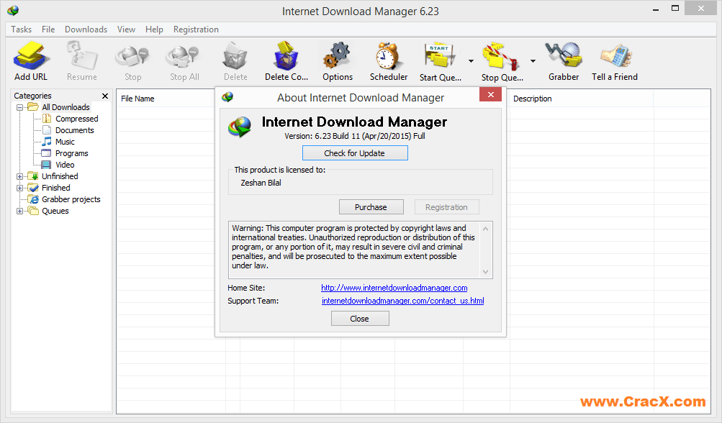Click the Close button in About dialog

[x=360, y=319]
